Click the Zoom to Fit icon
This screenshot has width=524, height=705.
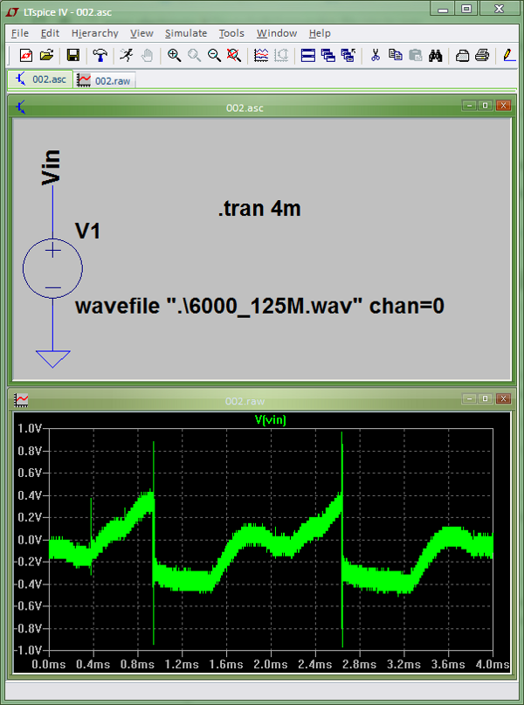pos(233,55)
